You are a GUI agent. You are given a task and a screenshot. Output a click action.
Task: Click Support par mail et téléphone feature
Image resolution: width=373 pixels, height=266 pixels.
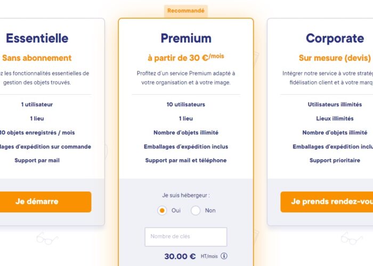pyautogui.click(x=186, y=161)
